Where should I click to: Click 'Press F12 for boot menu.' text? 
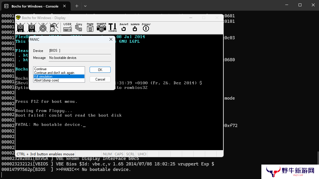point(46,102)
